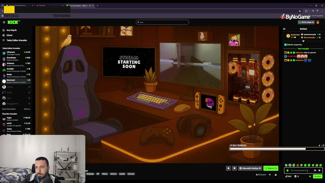This screenshot has height=183, width=325.
Task: Click the report warning triangle icon
Action: tap(275, 175)
